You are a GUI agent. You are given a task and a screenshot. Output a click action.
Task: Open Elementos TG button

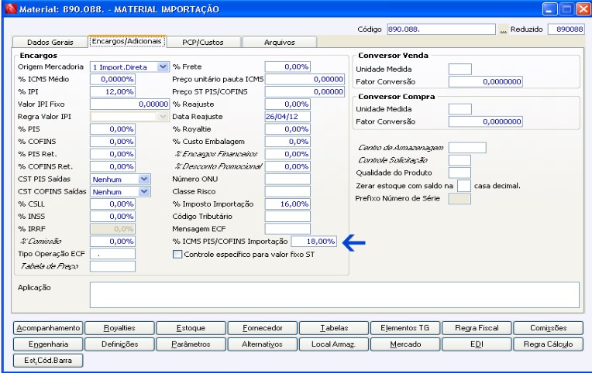[405, 328]
